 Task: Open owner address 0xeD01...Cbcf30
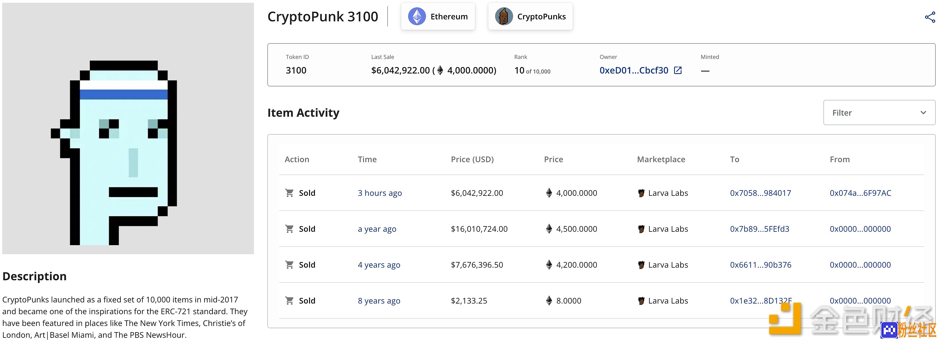click(634, 70)
